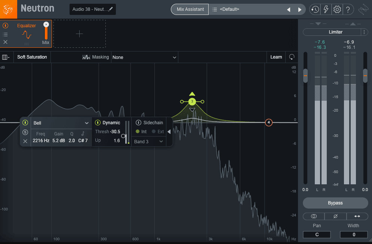The width and height of the screenshot is (372, 244).
Task: Select Ext sidechain source
Action: click(x=158, y=132)
